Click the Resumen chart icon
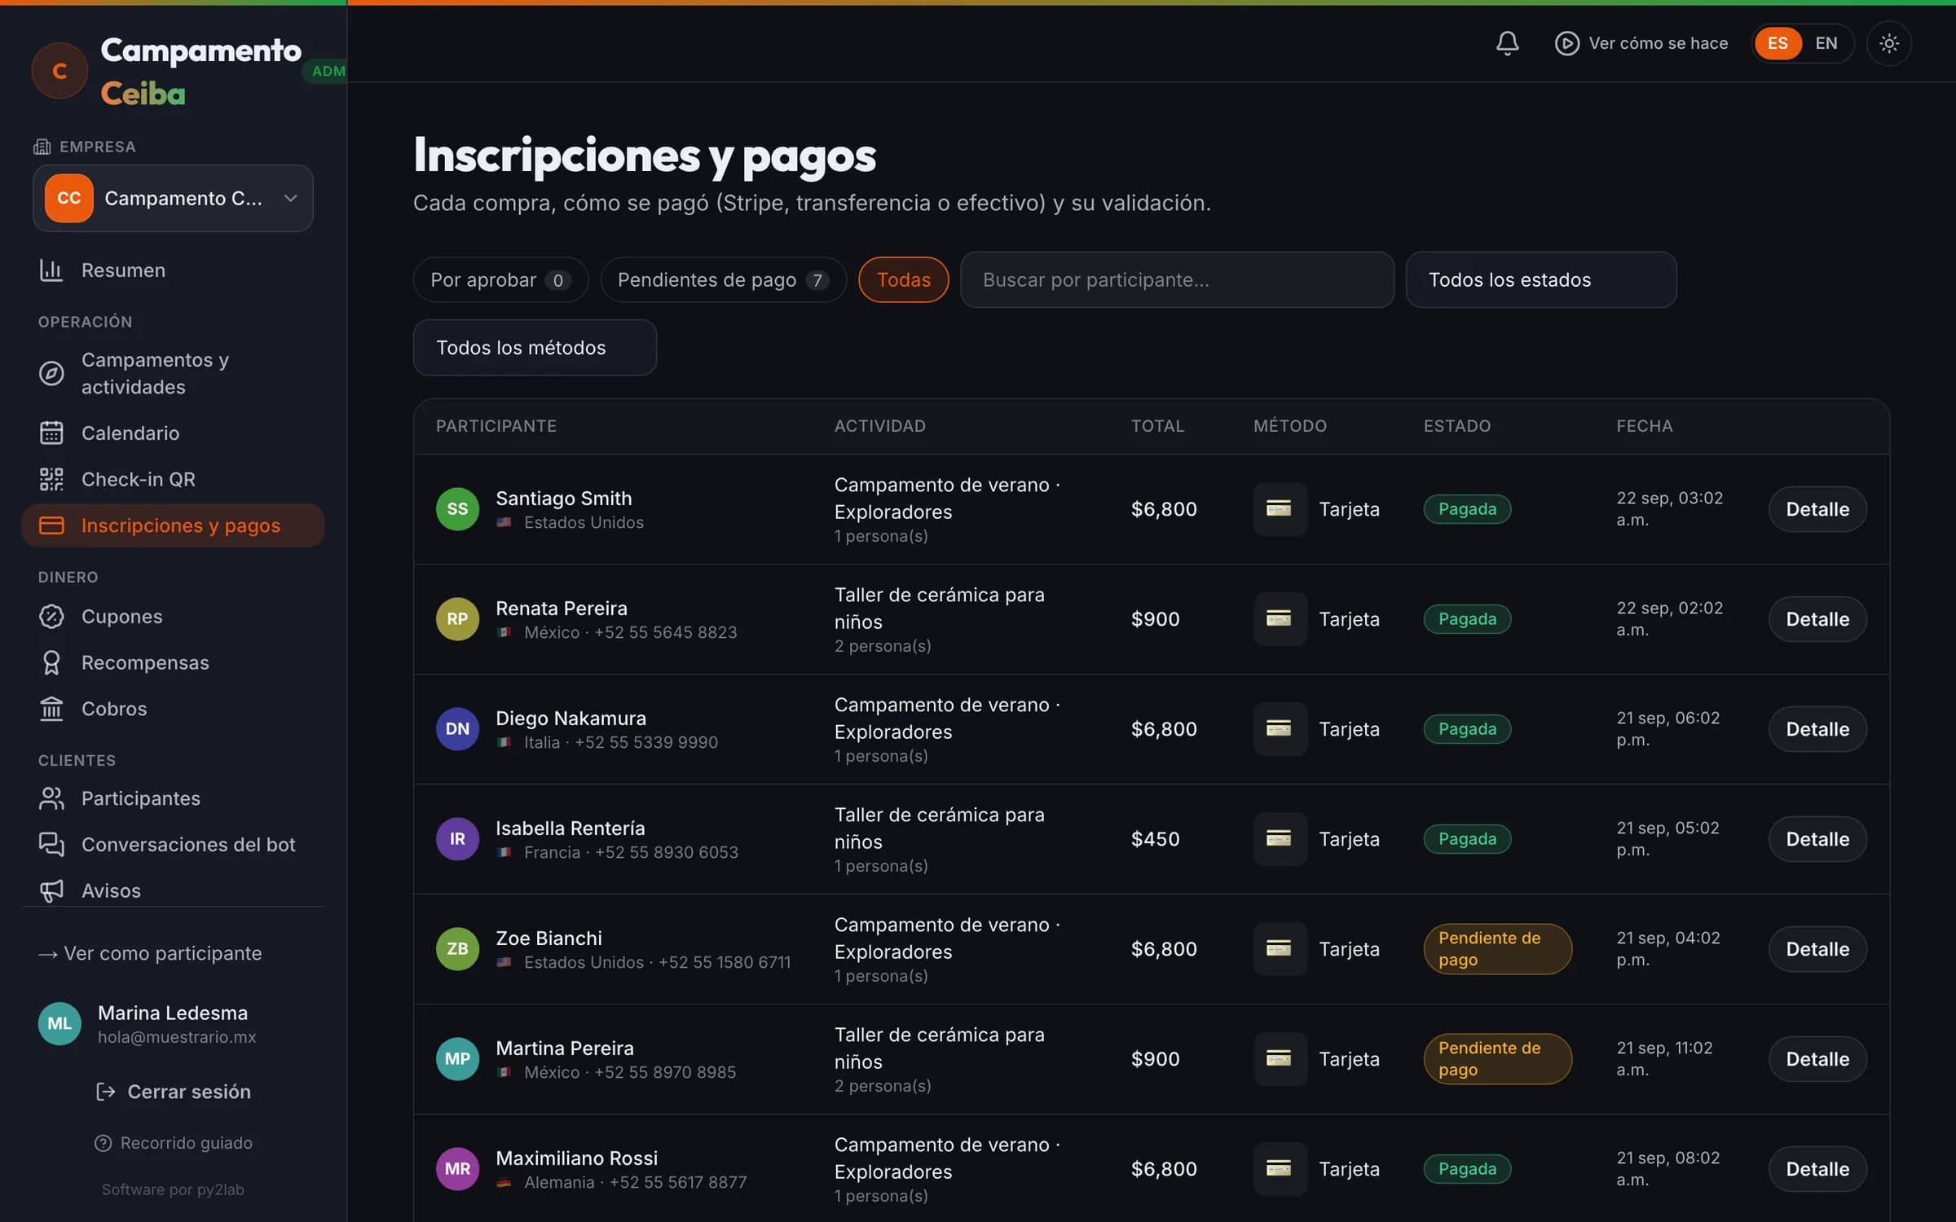1956x1222 pixels. [x=51, y=270]
